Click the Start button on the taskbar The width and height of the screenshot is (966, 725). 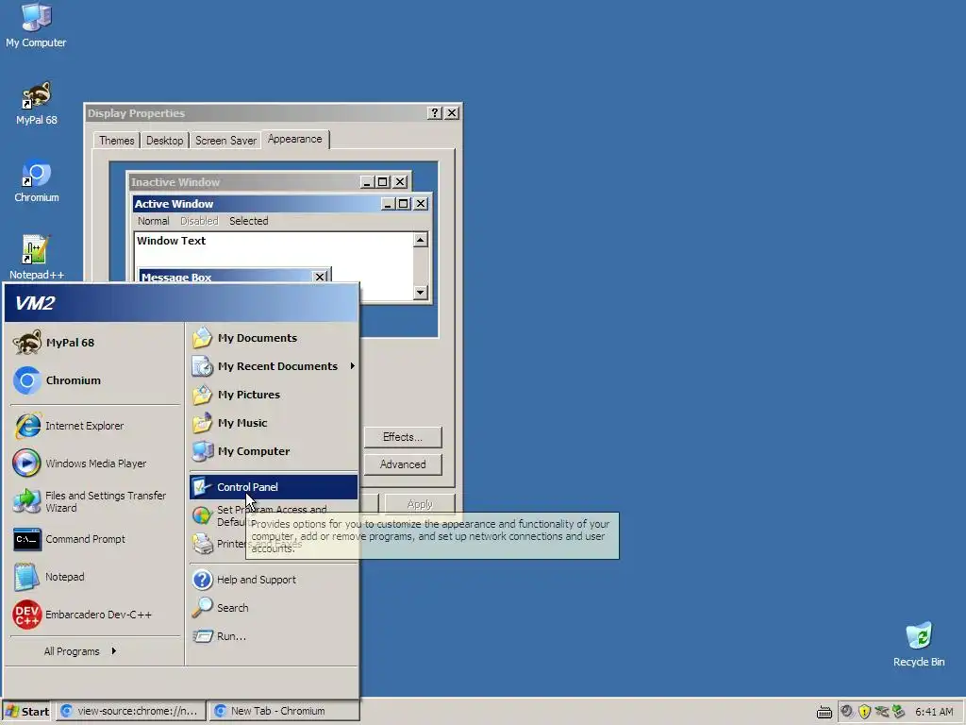(x=27, y=712)
